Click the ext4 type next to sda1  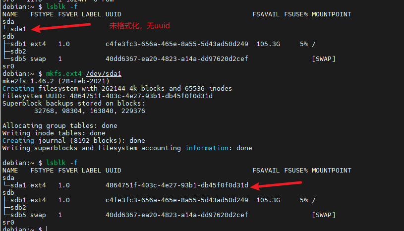[38, 185]
